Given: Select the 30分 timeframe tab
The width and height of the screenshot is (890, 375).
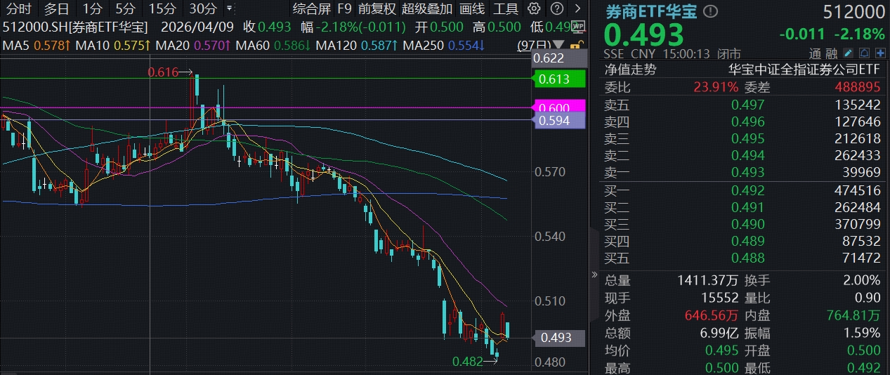Looking at the screenshot, I should pos(203,9).
